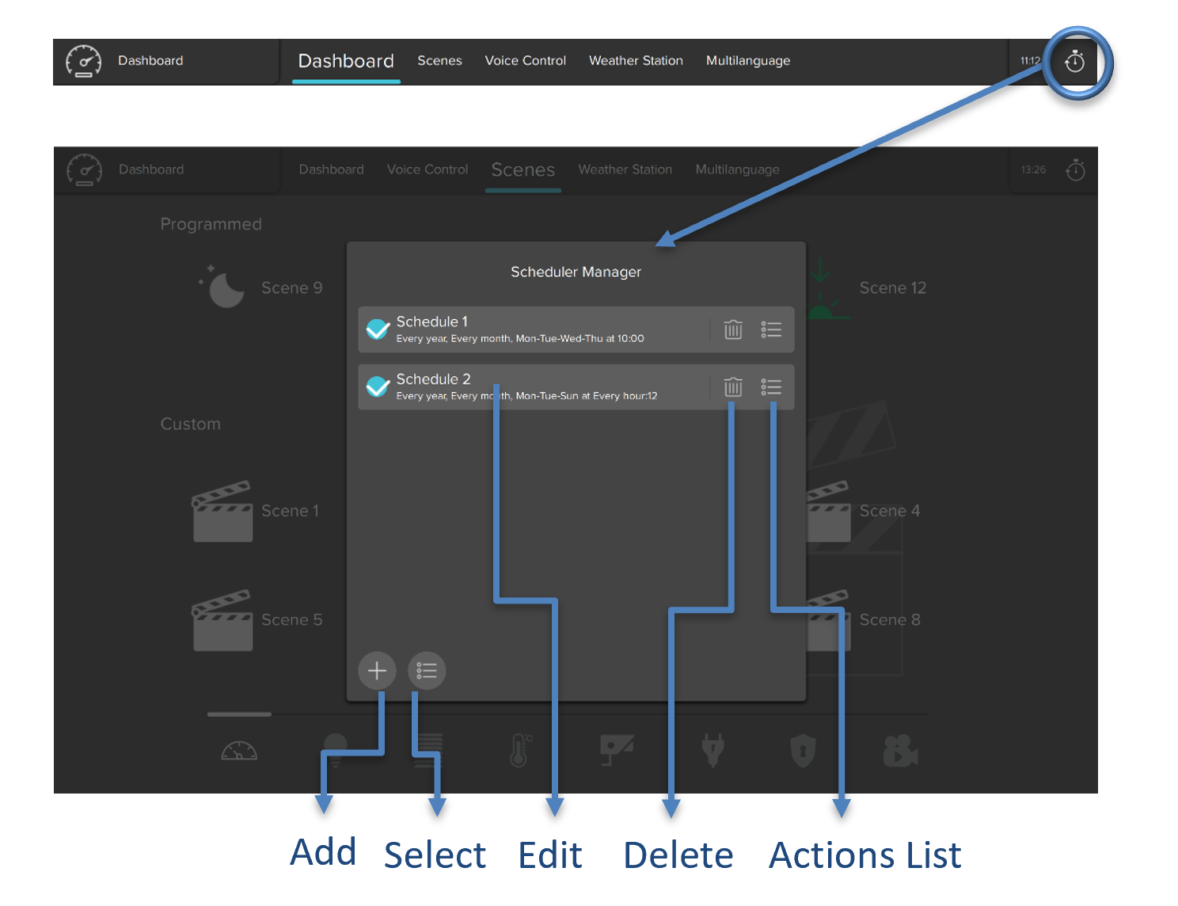Edit Schedule 2 by clicking its name
Screen dimensions: 1178x906
pos(433,379)
